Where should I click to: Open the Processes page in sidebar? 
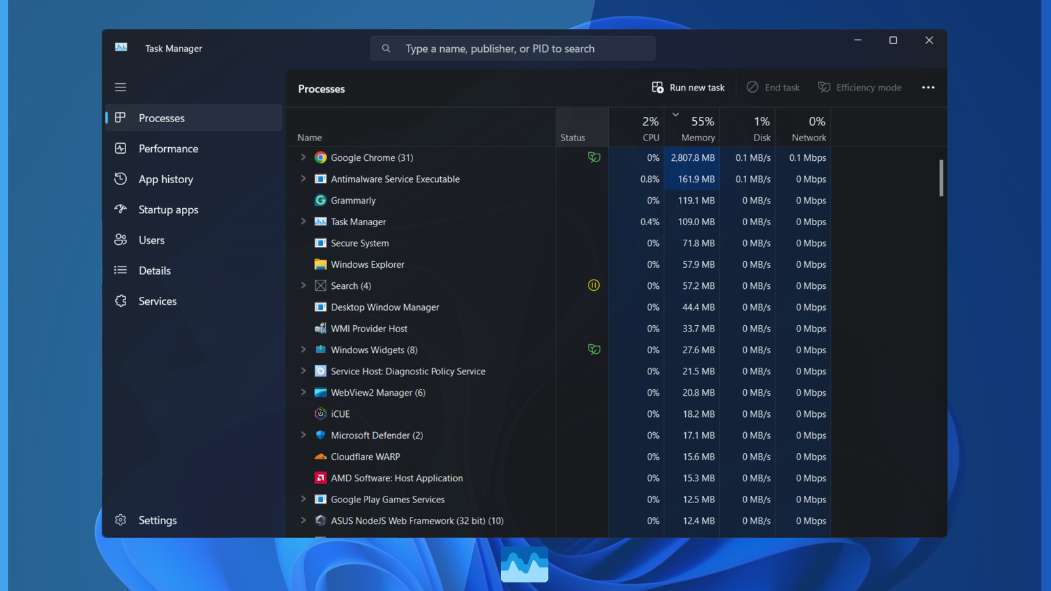point(194,118)
